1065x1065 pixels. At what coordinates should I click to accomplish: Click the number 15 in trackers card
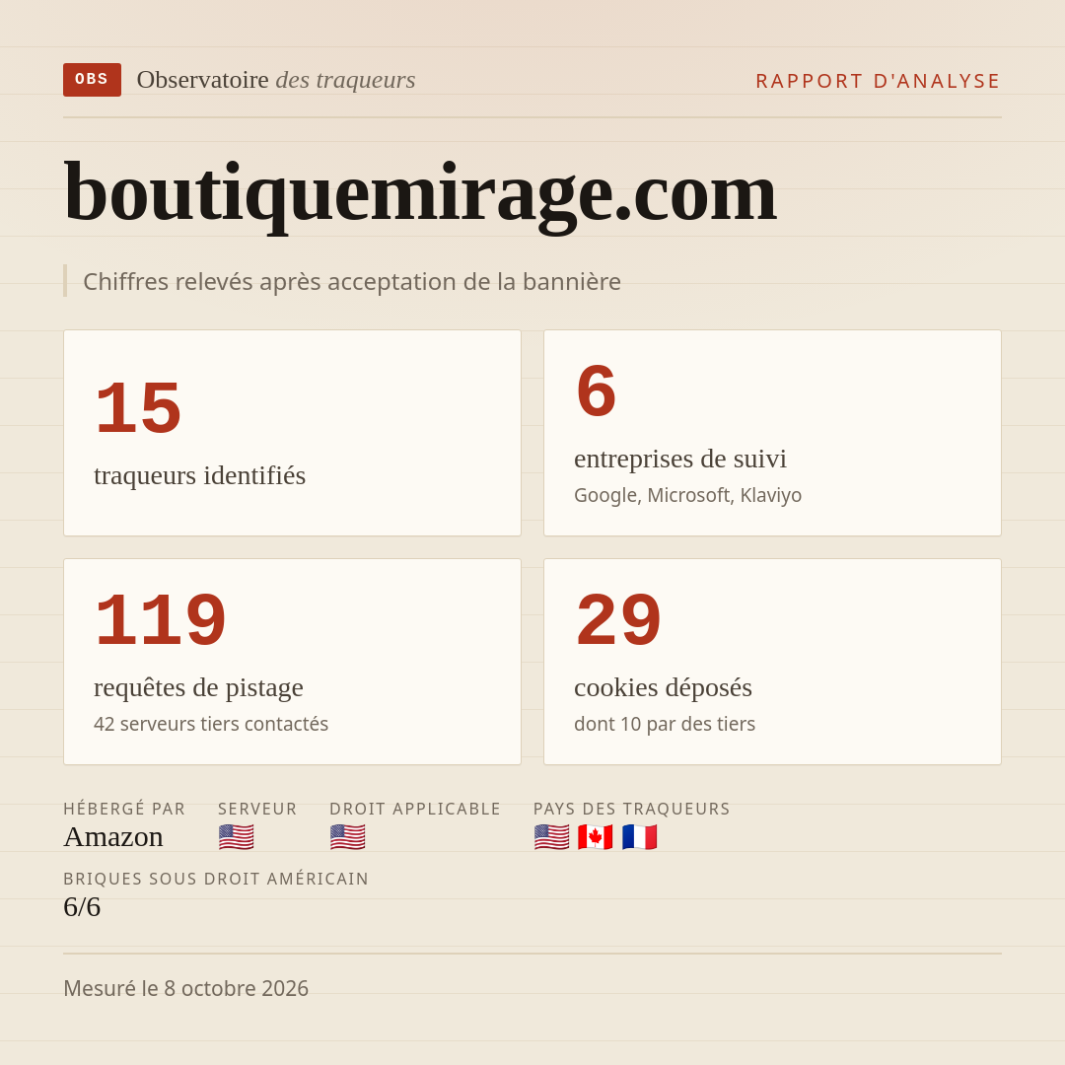point(139,408)
